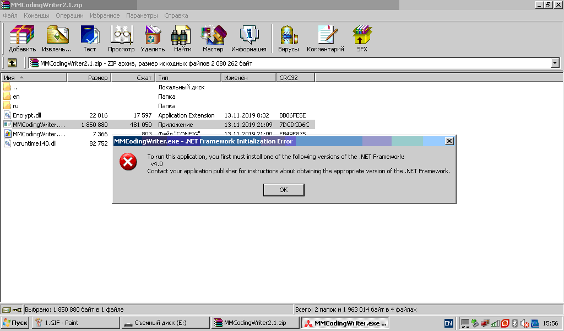Switch to MMCodingWriter2.1.zip taskbar button
This screenshot has height=331, width=564.
[x=255, y=323]
